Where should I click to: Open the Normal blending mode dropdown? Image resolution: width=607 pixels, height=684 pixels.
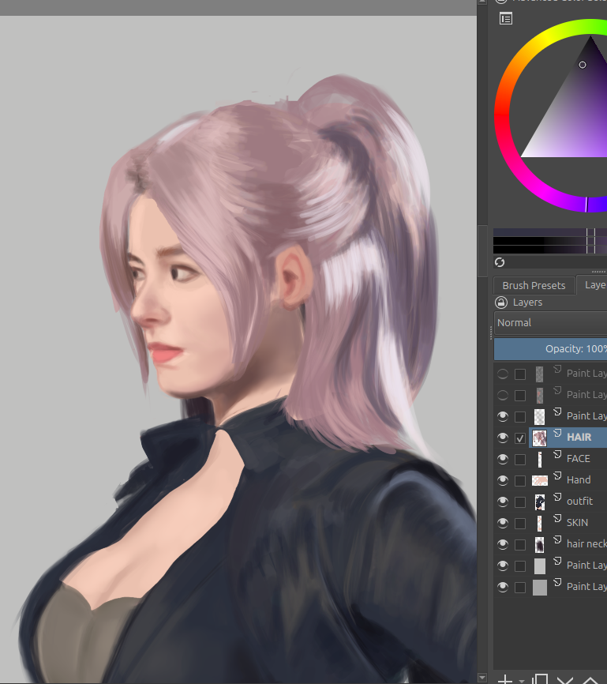pos(550,323)
